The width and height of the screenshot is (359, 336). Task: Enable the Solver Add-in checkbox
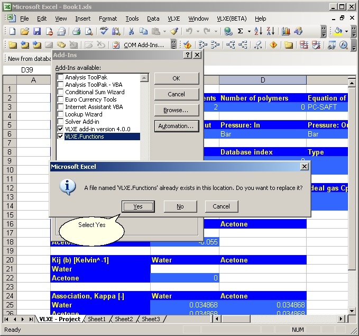(60, 122)
